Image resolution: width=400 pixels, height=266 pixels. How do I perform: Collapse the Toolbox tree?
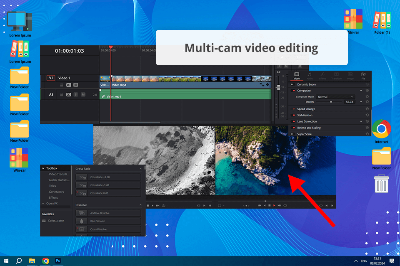(43, 168)
